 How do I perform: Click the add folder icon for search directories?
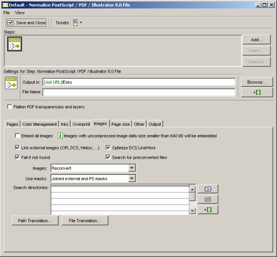(208, 189)
